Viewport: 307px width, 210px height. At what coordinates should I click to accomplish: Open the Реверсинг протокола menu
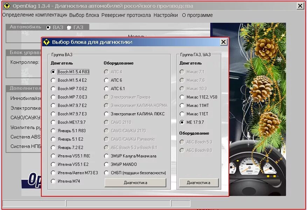click(x=126, y=15)
